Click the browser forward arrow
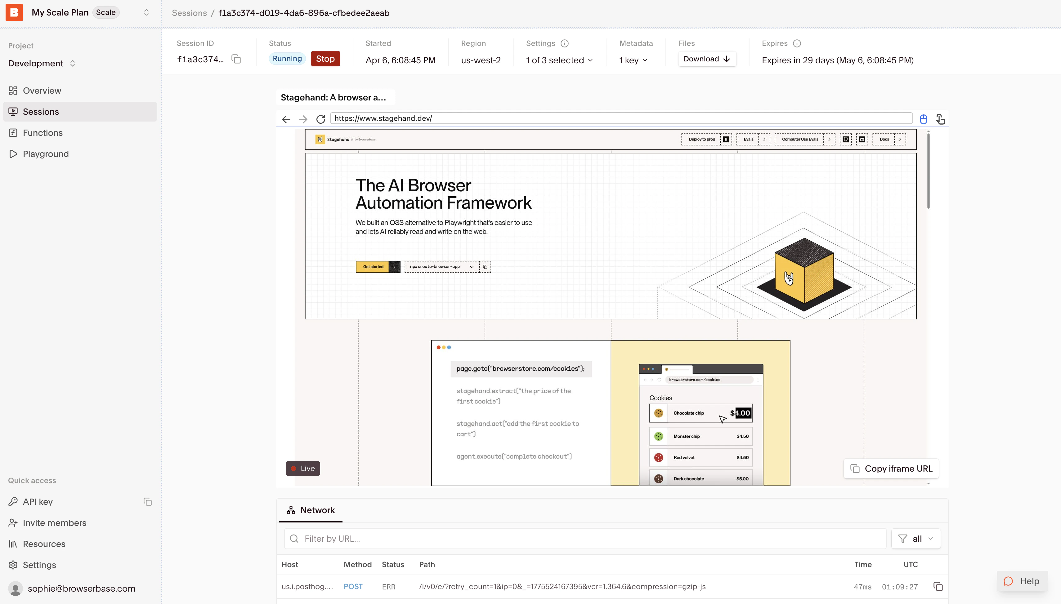This screenshot has height=604, width=1061. tap(303, 119)
